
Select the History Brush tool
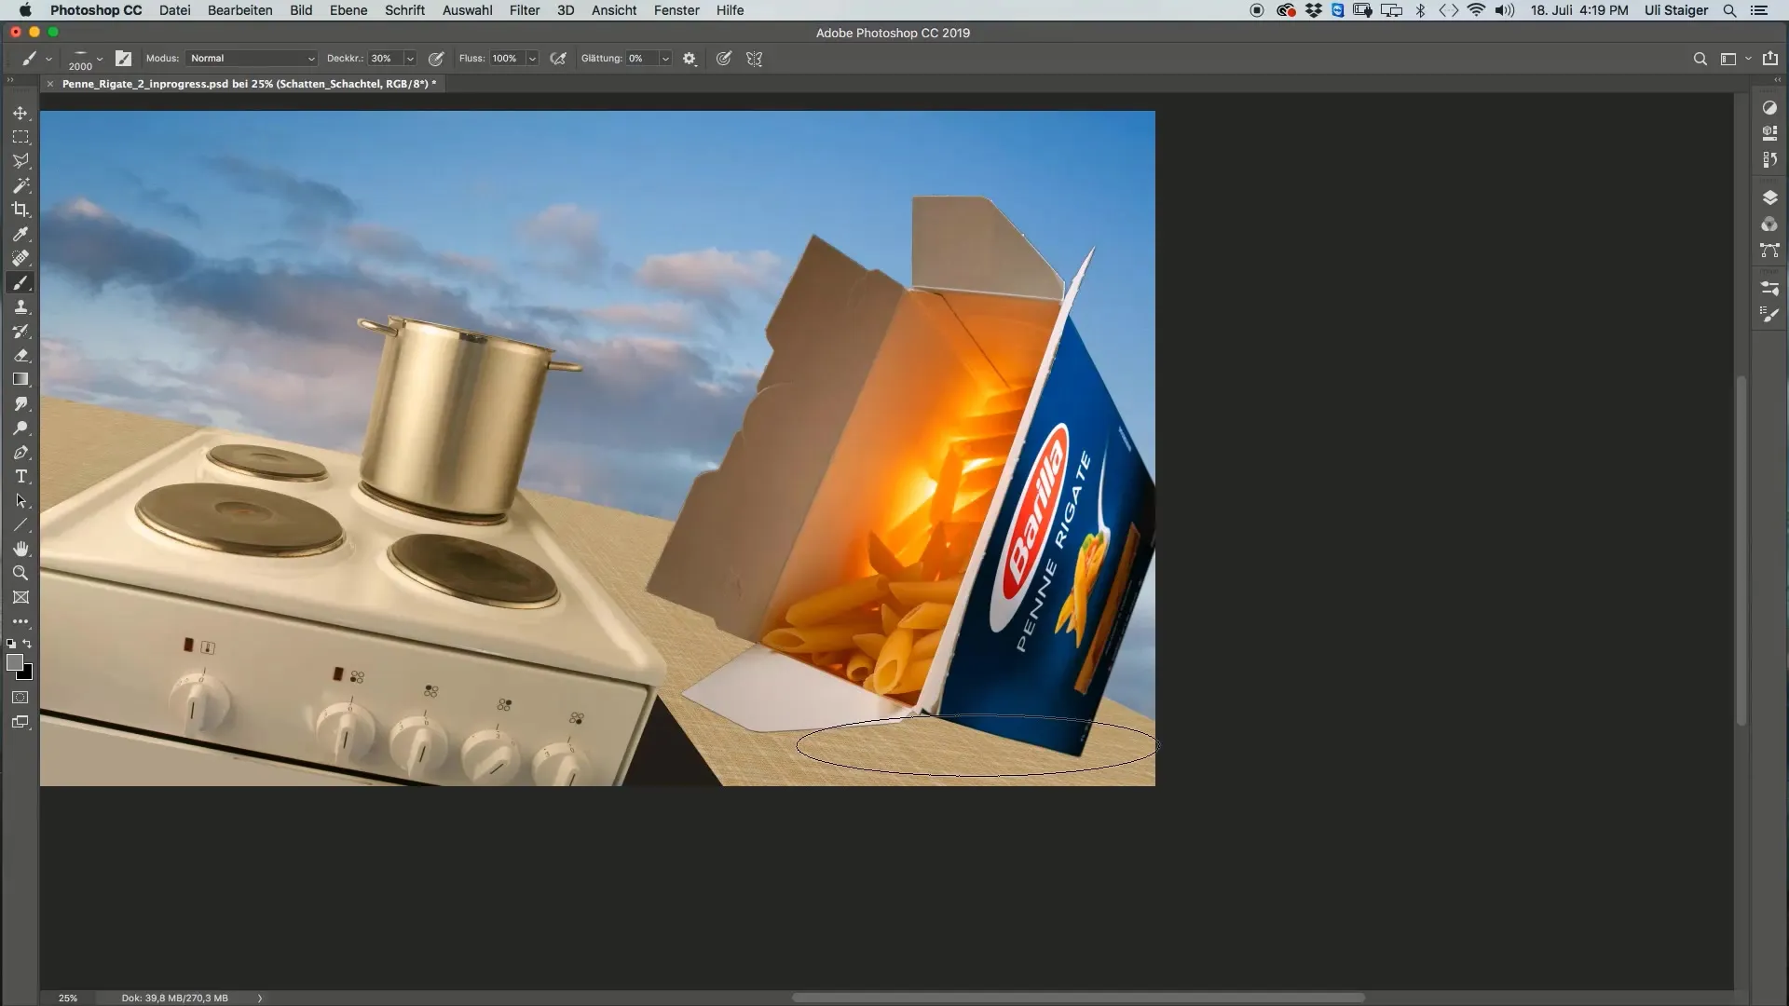pyautogui.click(x=20, y=331)
